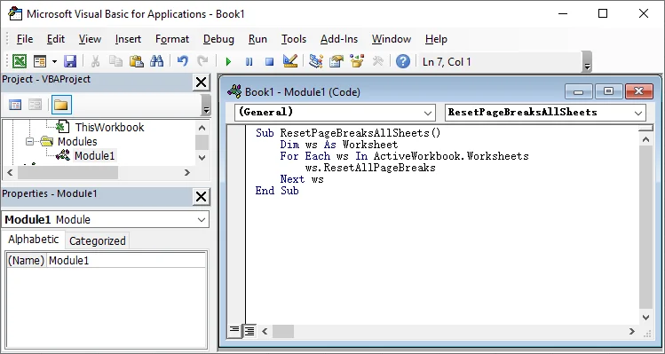Close the Module1 code window

(638, 91)
